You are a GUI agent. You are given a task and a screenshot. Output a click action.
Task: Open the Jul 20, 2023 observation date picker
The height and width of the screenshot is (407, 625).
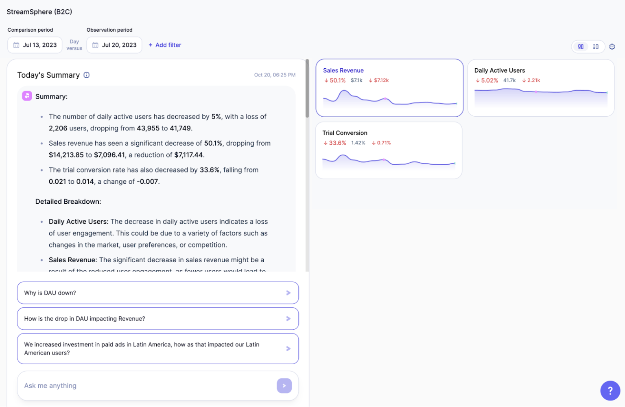pos(114,45)
